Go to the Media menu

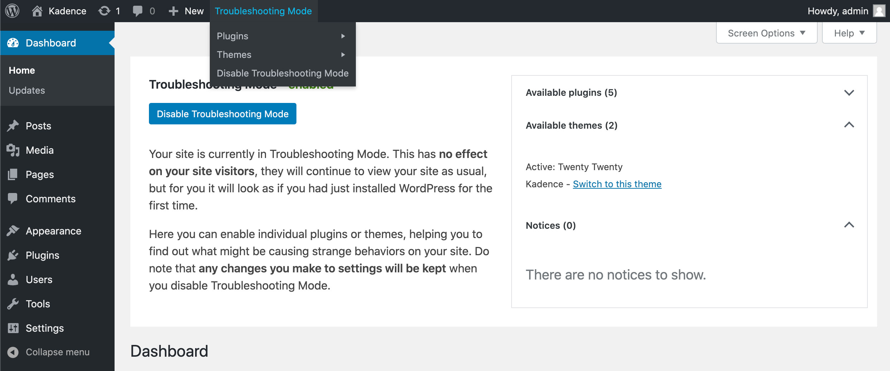(39, 150)
